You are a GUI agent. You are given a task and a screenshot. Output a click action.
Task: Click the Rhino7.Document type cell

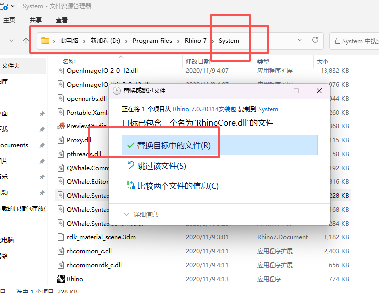tap(282, 237)
